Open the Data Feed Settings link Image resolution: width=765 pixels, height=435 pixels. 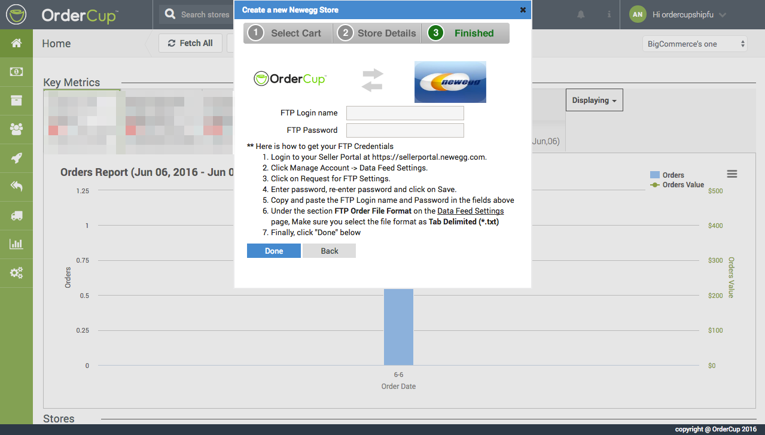click(x=471, y=211)
